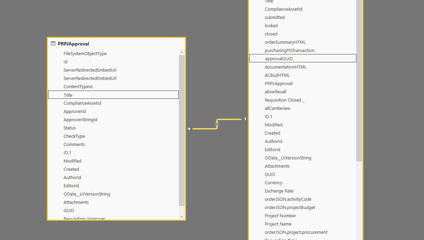This screenshot has height=240, width=424.
Task: Select the highlighted approvalGUID field
Action: click(x=303, y=59)
